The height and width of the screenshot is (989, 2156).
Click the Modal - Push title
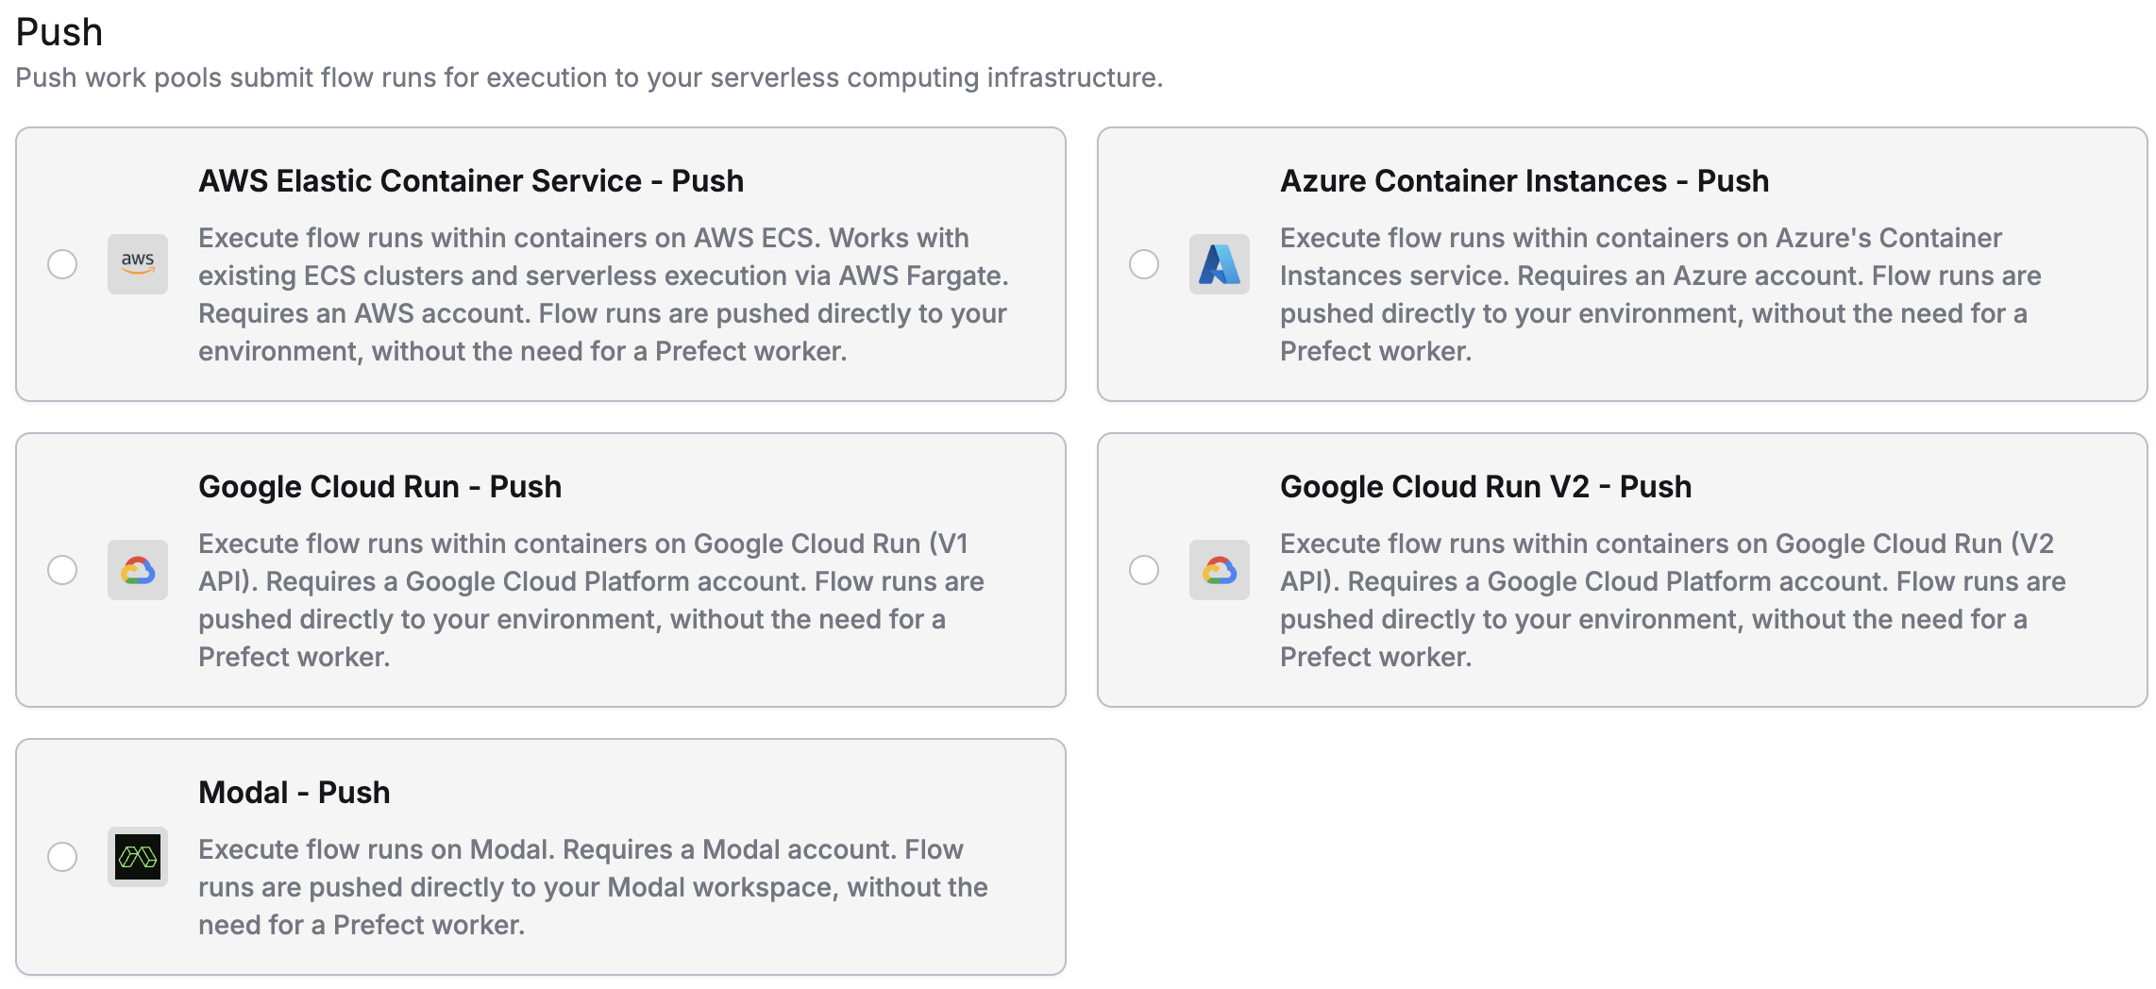293,792
